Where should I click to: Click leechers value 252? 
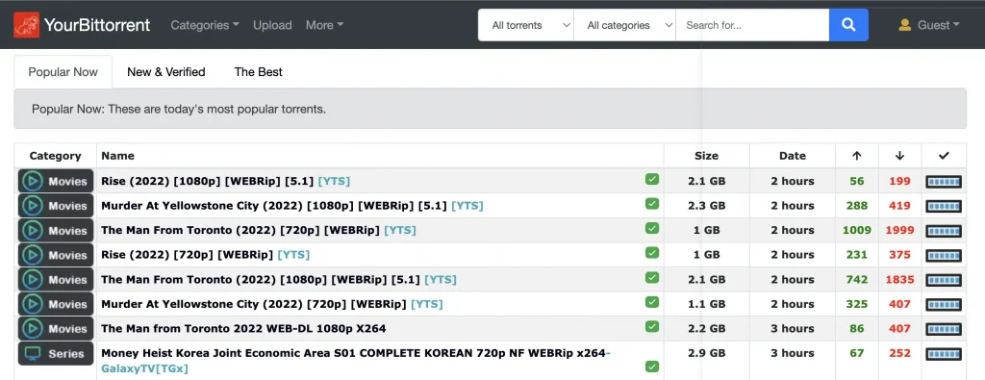click(899, 353)
